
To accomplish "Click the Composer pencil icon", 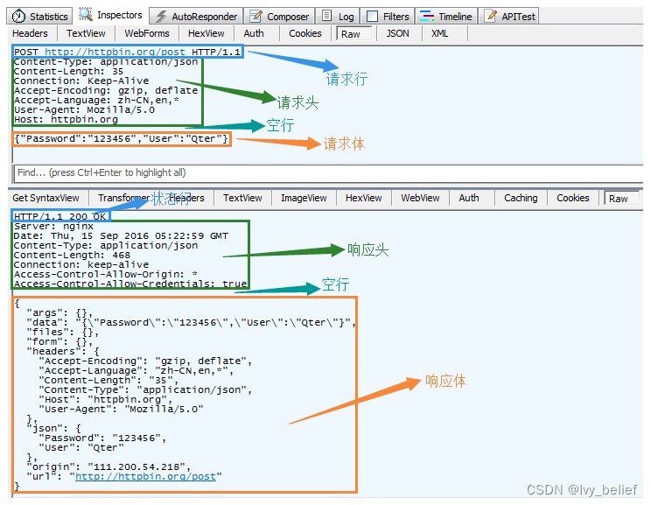I will coord(255,17).
